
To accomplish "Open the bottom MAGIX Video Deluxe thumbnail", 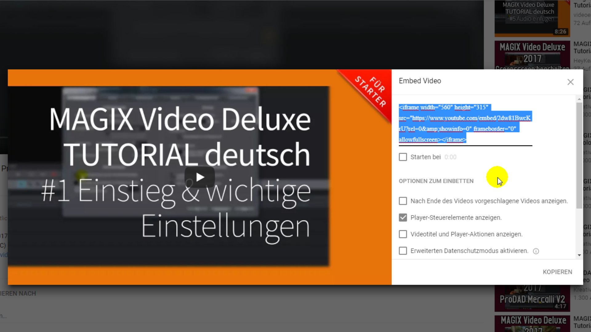I will coord(532,324).
